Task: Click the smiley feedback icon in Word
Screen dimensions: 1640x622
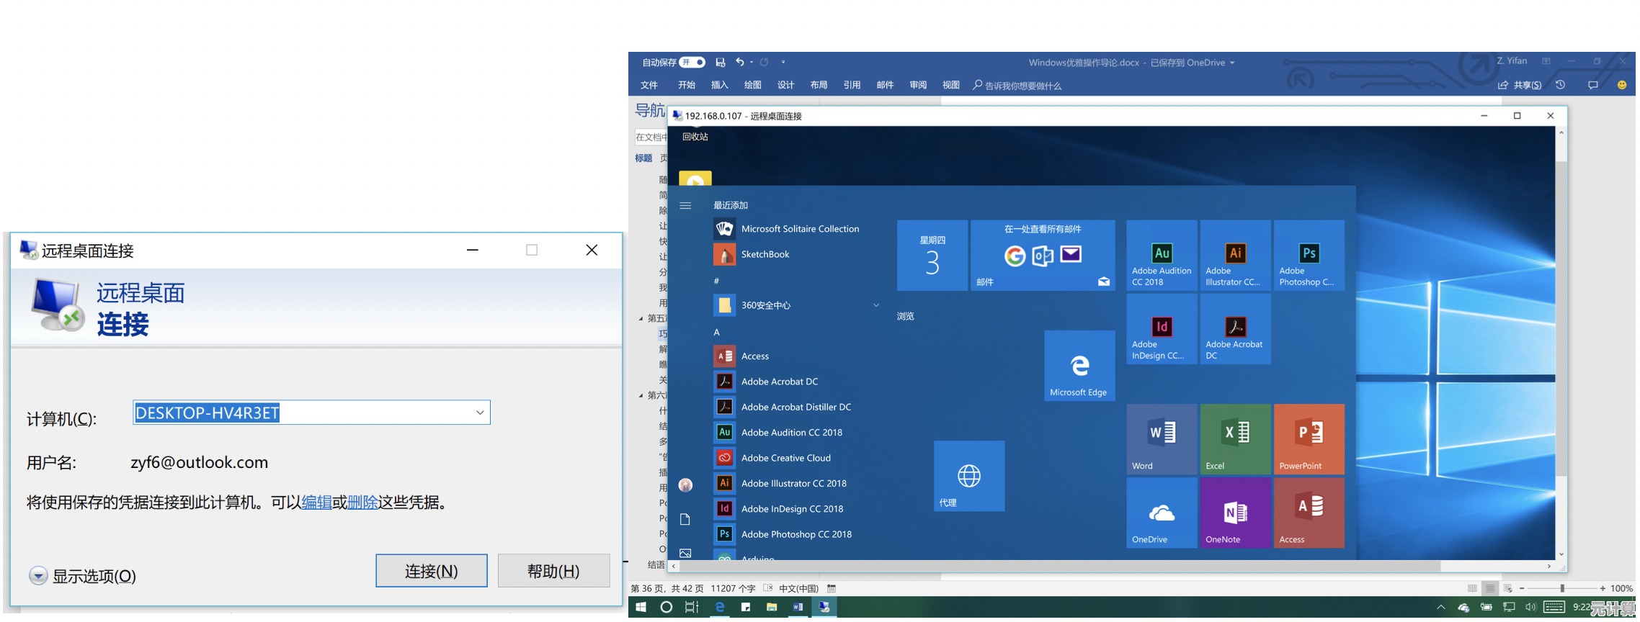Action: pos(1622,85)
